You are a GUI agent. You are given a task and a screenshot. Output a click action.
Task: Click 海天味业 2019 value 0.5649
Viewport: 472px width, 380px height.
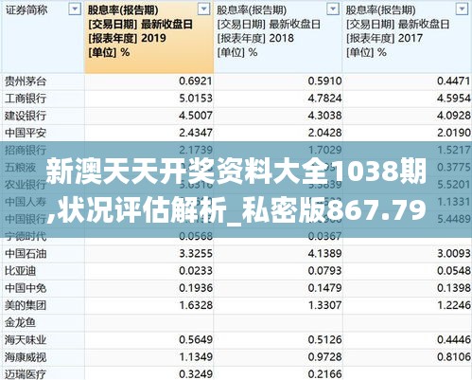[x=196, y=339]
